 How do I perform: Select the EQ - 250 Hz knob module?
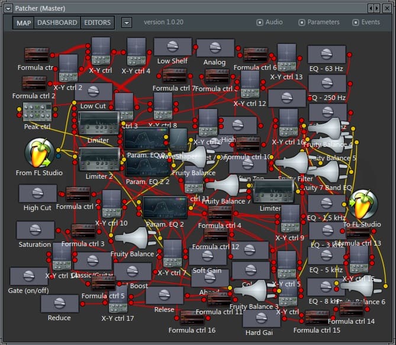[327, 83]
